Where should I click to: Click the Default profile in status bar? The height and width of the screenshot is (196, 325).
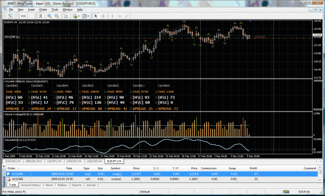[x=145, y=192]
